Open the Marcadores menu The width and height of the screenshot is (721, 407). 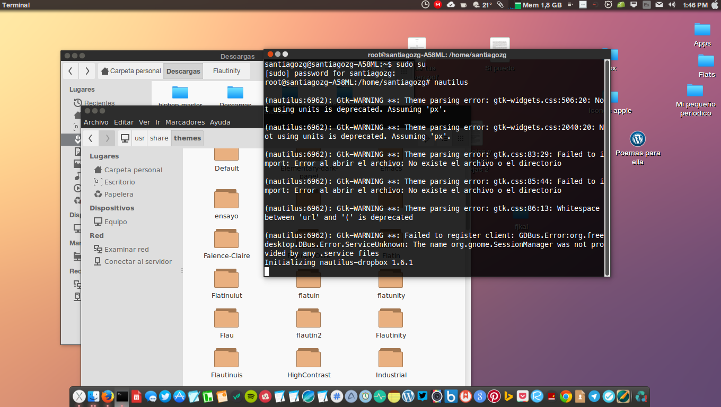[x=185, y=122]
